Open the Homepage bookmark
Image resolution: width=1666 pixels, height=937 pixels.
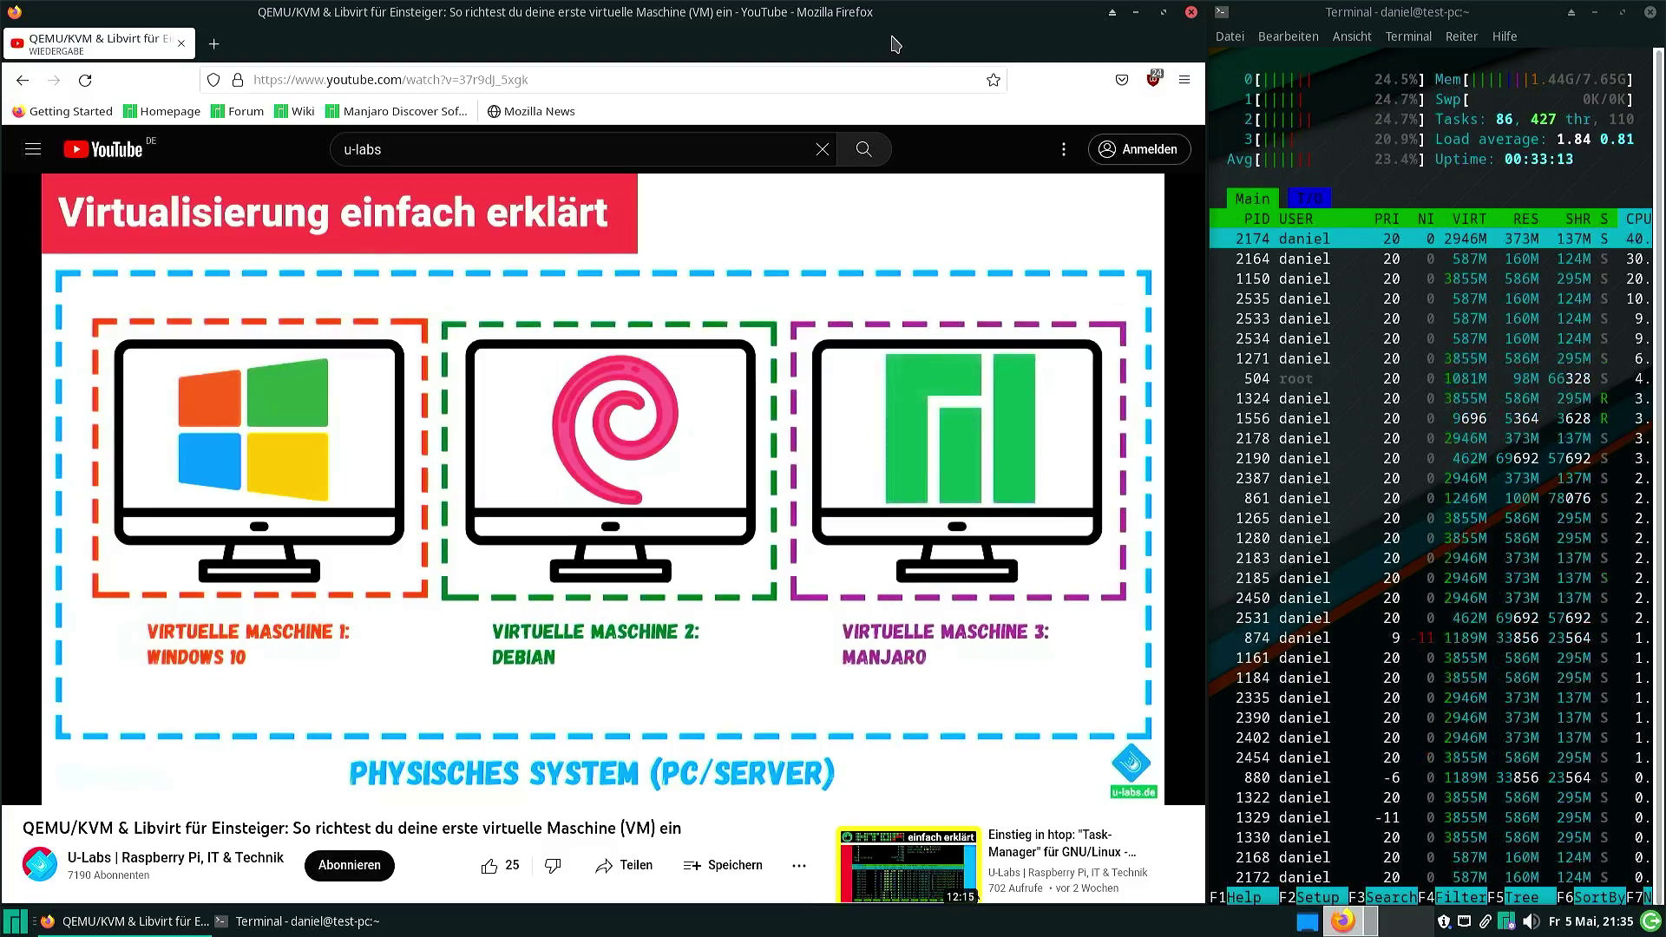coord(162,111)
